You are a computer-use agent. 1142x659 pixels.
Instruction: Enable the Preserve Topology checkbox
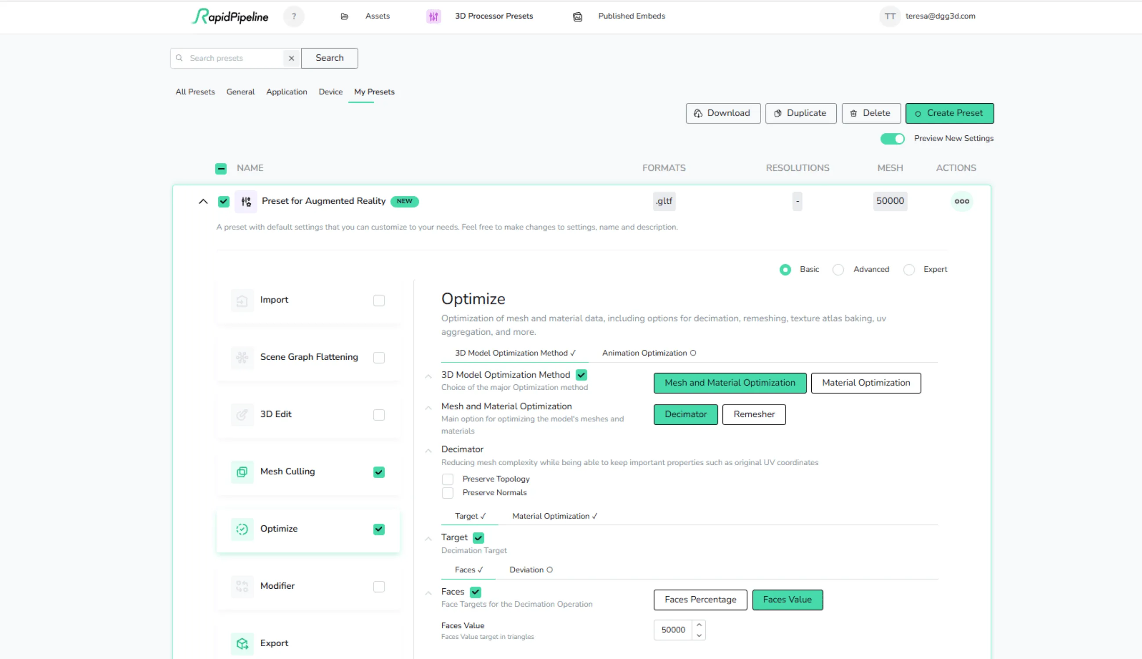click(448, 479)
